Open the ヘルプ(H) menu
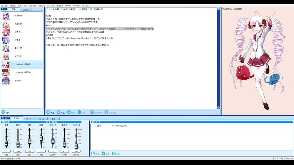 [85, 6]
